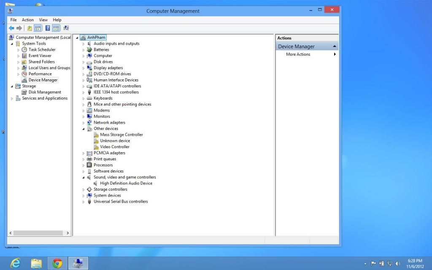
Task: Select the Mass Storage Controller device
Action: 121,135
